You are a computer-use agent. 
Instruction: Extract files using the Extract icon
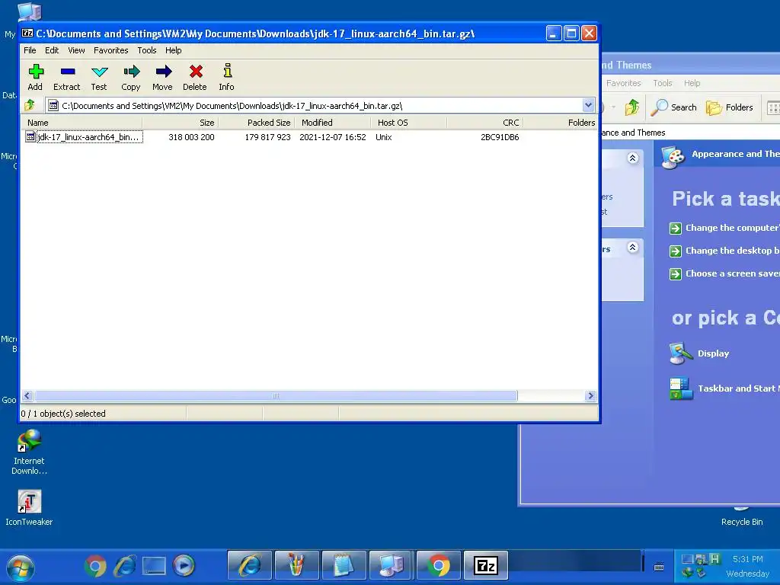coord(67,77)
